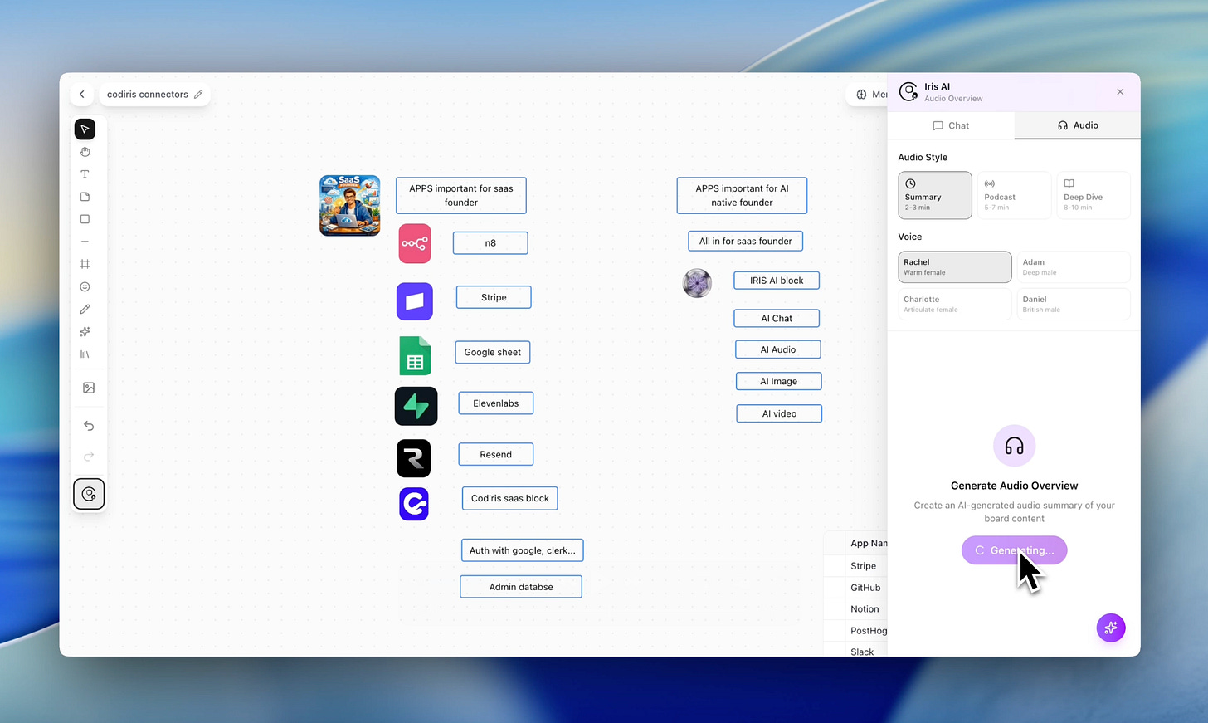Screen dimensions: 1208x723
Task: Click the Notion row in the table
Action: tap(855, 609)
